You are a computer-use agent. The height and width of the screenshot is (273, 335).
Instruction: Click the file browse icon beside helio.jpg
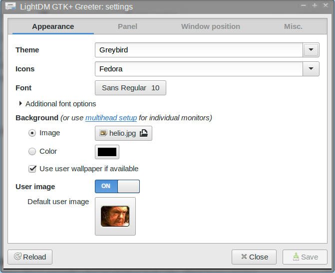[x=144, y=133]
